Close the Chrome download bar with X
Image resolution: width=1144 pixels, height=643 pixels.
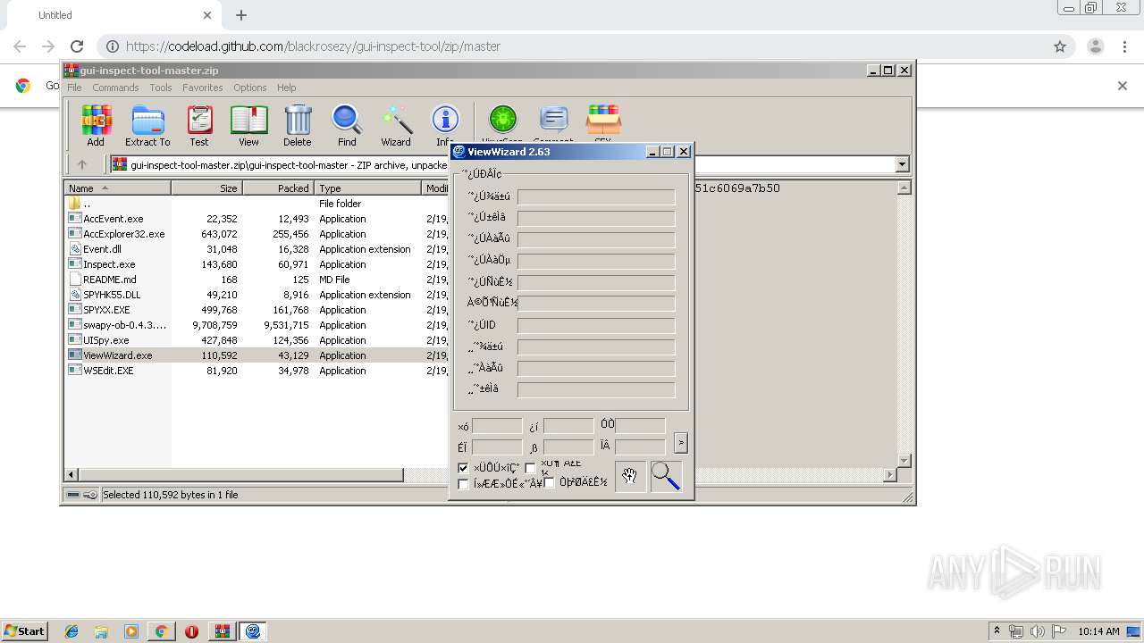(x=1123, y=86)
